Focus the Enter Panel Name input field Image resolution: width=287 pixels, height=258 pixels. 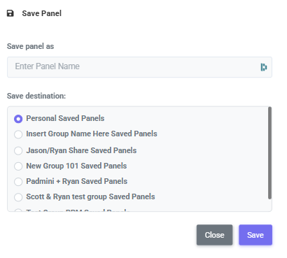click(x=139, y=67)
